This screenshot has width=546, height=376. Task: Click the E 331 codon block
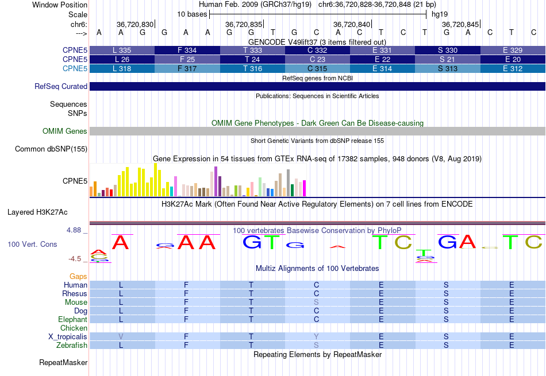coord(382,50)
